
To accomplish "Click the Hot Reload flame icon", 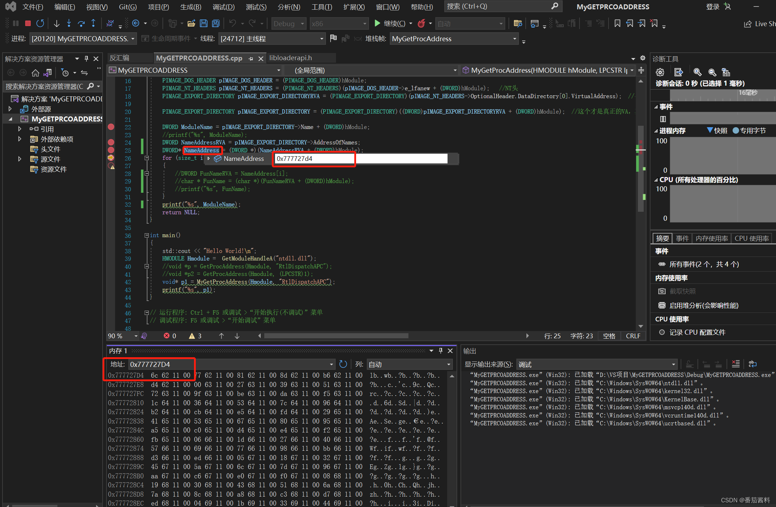I will tap(421, 24).
